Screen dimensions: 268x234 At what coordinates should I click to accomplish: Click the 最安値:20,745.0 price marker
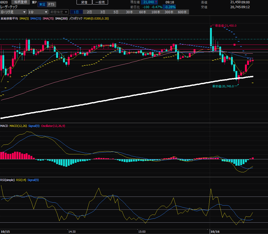pyautogui.click(x=223, y=86)
